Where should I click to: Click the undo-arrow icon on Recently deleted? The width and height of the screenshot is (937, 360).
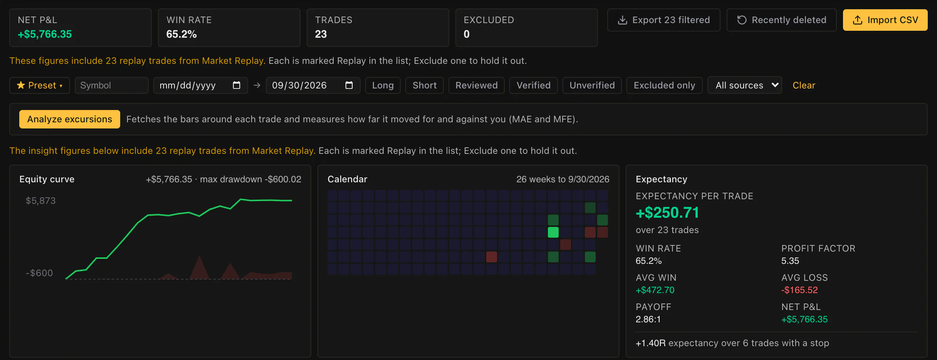[x=742, y=20]
